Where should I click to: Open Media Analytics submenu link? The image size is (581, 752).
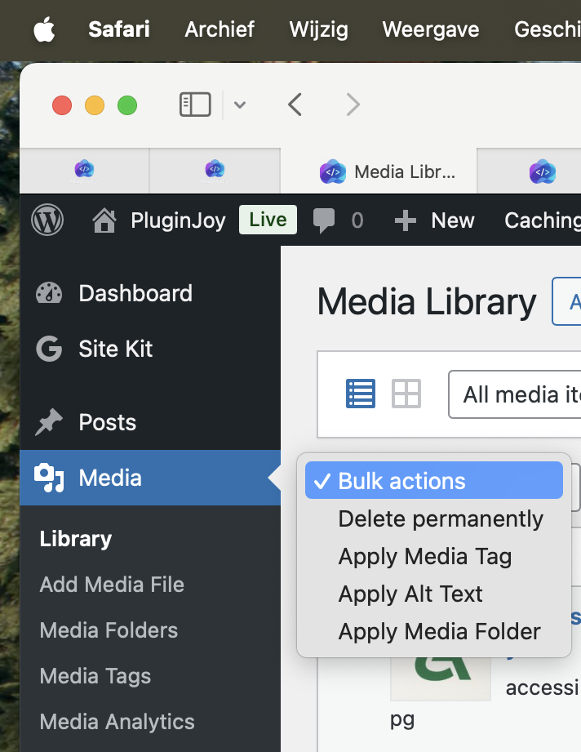(x=117, y=722)
